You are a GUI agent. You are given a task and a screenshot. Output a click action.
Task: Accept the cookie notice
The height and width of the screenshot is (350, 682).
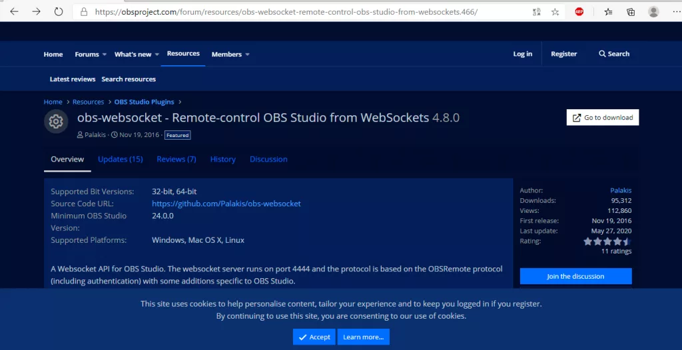point(314,337)
